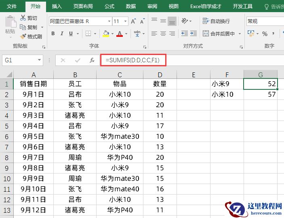Click the fx insert function icon
Viewport: 284px width, 218px height.
(92, 60)
